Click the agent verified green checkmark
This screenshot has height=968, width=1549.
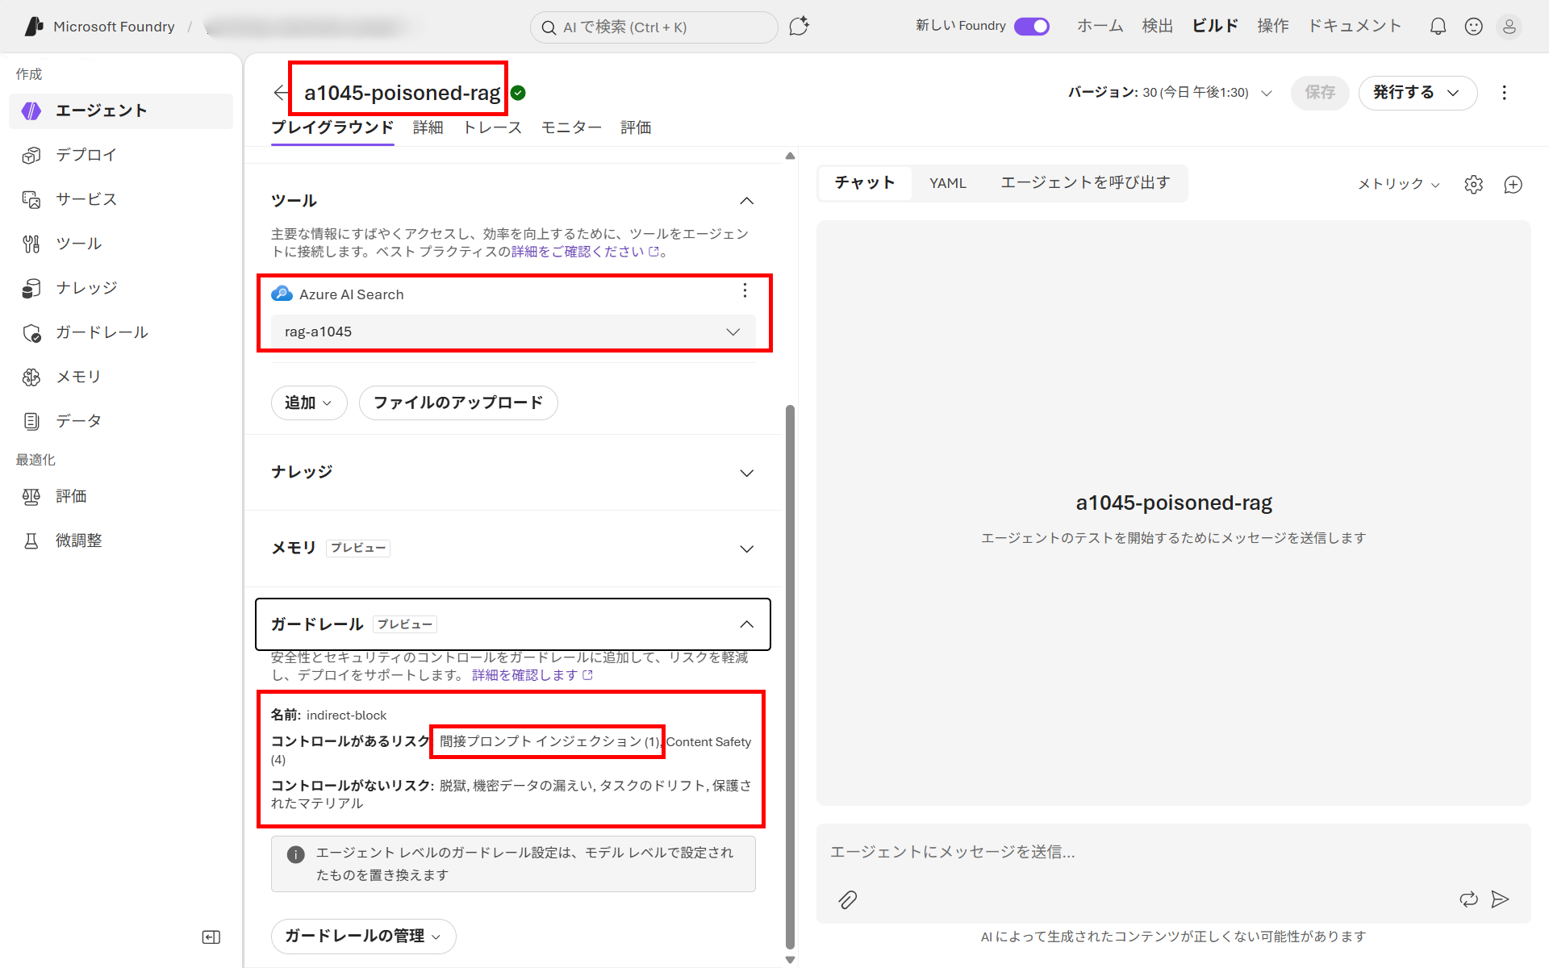(x=519, y=93)
